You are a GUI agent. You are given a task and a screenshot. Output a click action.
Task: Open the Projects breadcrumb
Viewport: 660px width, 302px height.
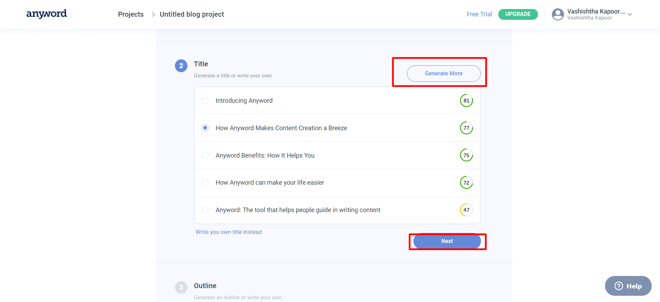131,14
